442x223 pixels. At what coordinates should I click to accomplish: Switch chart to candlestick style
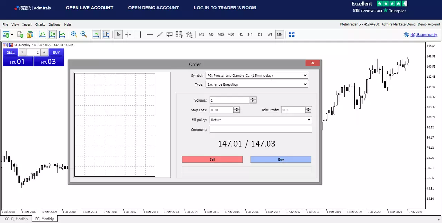coord(52,34)
